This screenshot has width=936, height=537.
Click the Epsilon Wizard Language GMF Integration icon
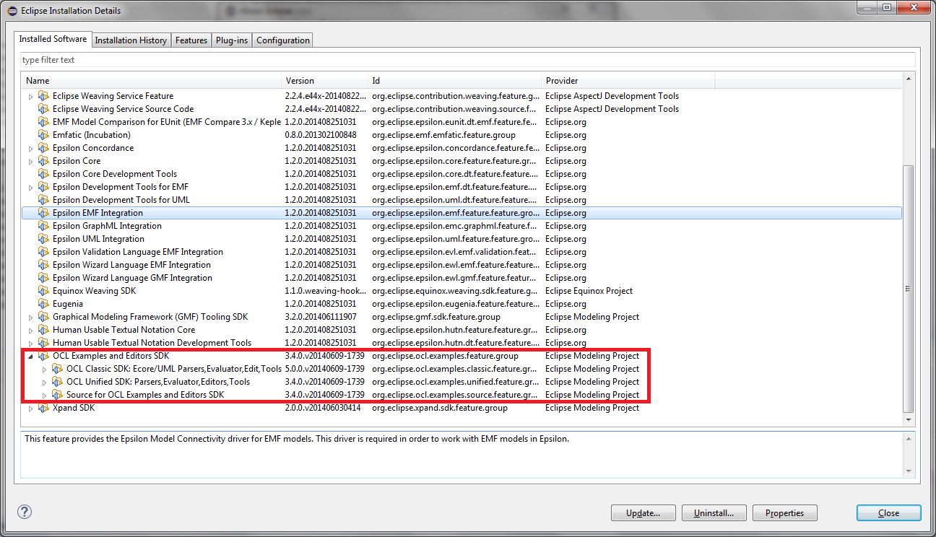pyautogui.click(x=44, y=278)
